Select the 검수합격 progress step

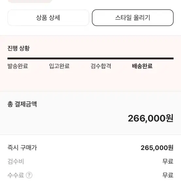[x=101, y=66]
